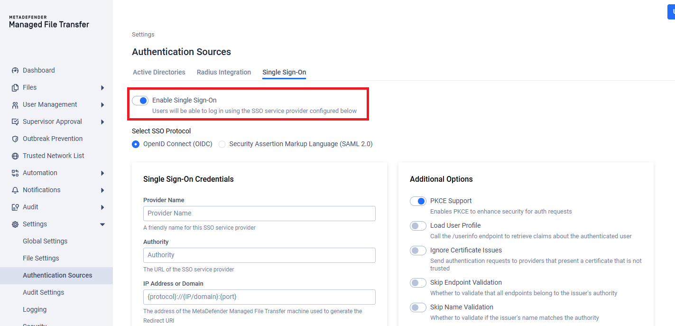This screenshot has width=675, height=326.
Task: Click the Files documents icon
Action: click(x=15, y=87)
